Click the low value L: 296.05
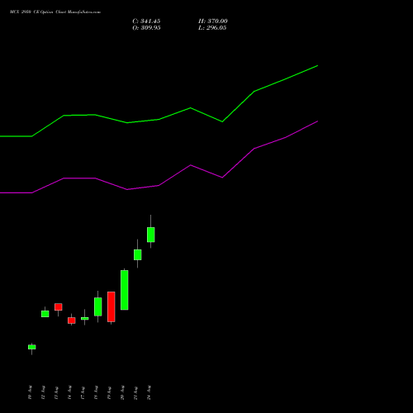The height and width of the screenshot is (413, 413). 212,28
